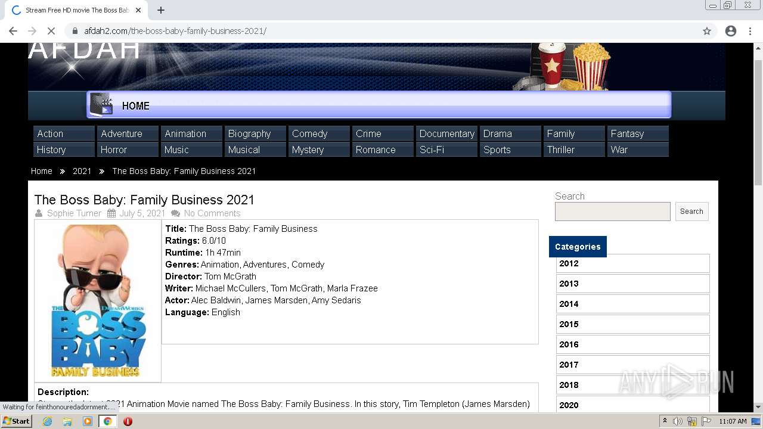The image size is (763, 429).
Task: Open the Biography genre
Action: click(x=255, y=133)
